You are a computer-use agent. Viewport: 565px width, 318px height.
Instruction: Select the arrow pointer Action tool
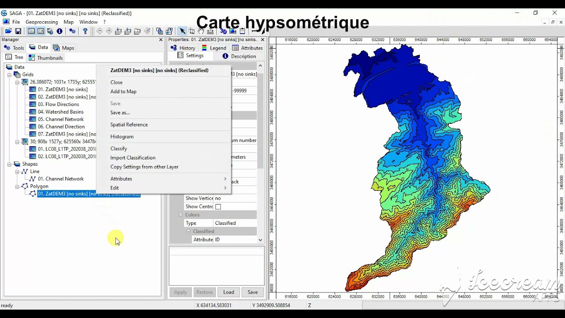[x=182, y=31]
